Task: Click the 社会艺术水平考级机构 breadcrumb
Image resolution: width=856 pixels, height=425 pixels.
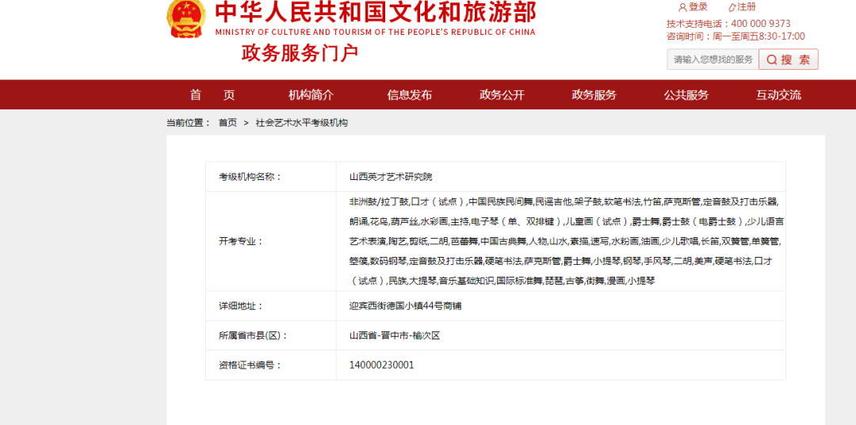Action: 301,123
